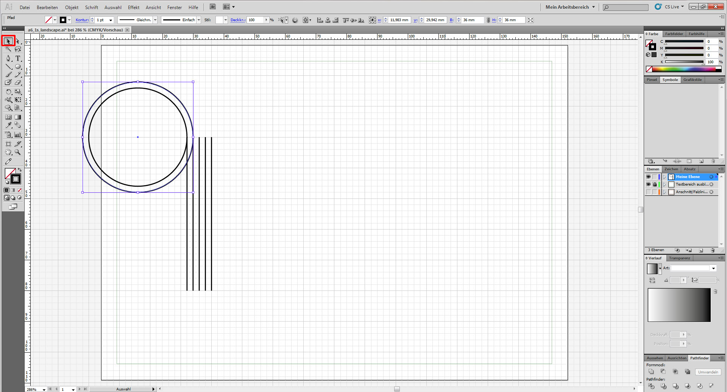727x392 pixels.
Task: Show the Anschnitt/Falzlinien layer
Action: (x=648, y=192)
